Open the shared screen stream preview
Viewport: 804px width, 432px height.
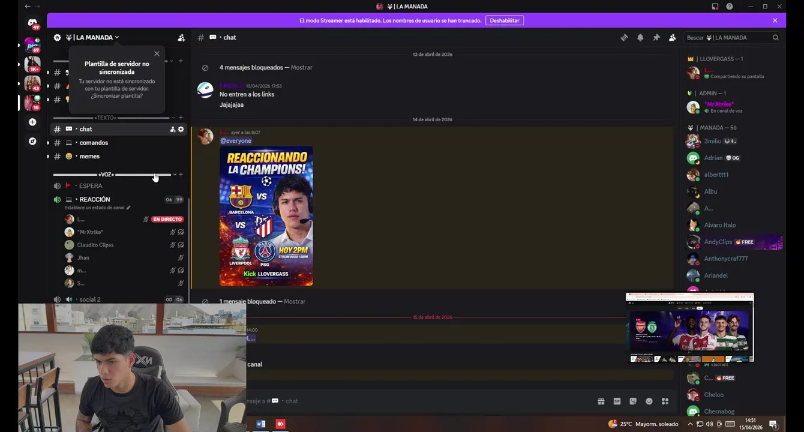[689, 328]
